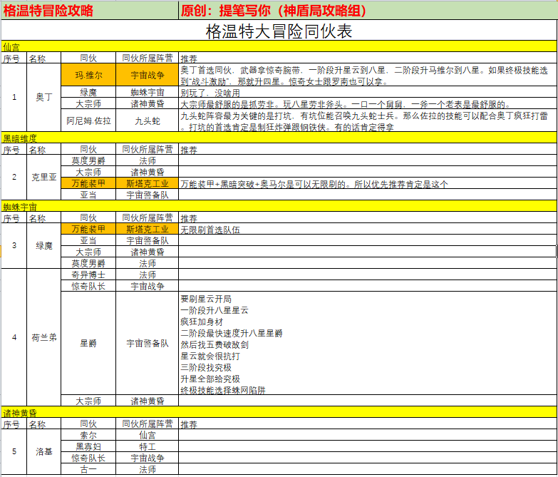The height and width of the screenshot is (477, 558).
Task: Select the yellow 仙宫 section row
Action: (x=279, y=46)
